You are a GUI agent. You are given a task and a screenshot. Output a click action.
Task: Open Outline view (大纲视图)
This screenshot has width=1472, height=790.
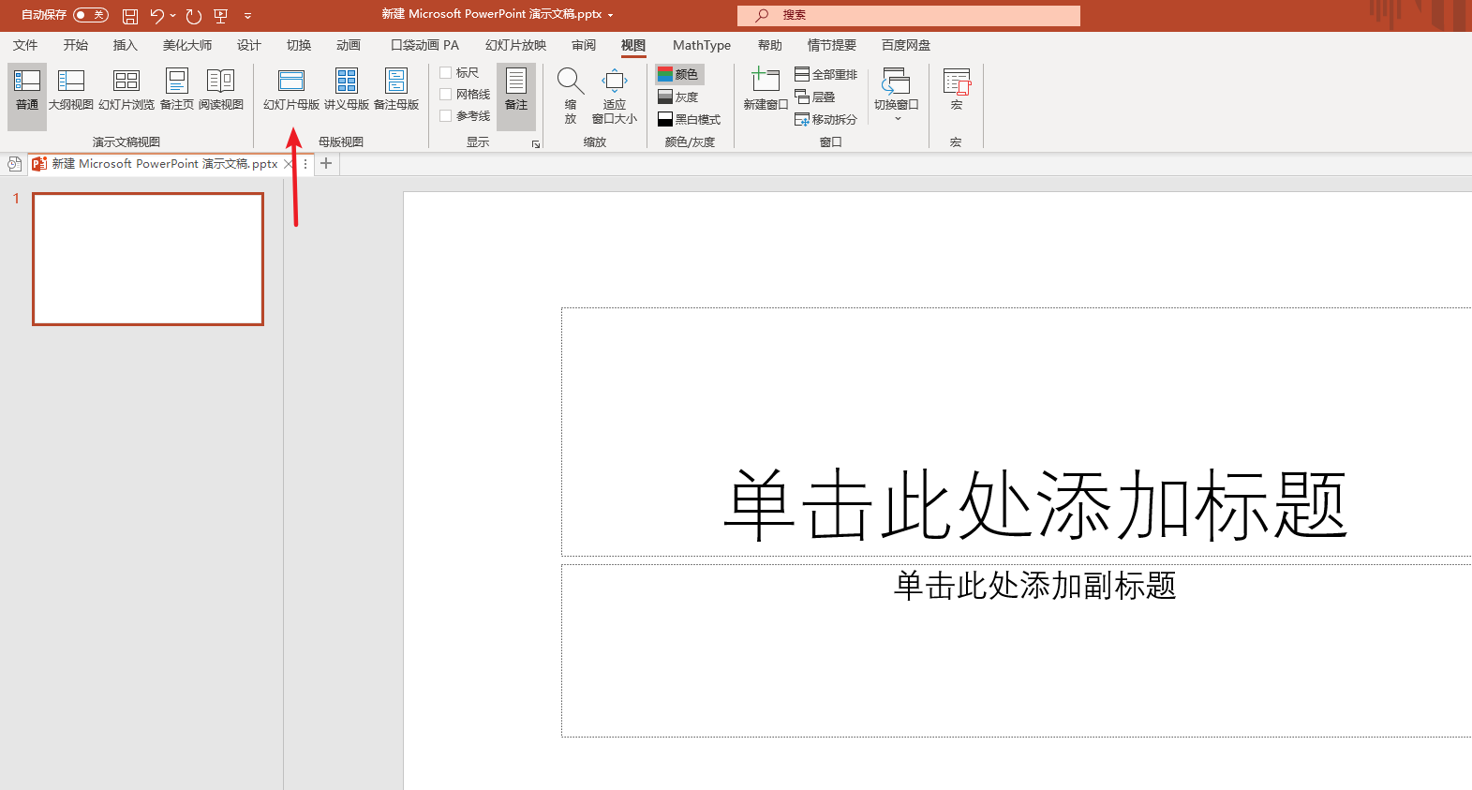71,91
